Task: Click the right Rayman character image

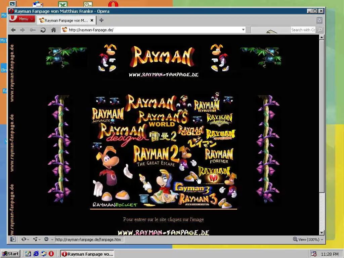Action: [220, 58]
